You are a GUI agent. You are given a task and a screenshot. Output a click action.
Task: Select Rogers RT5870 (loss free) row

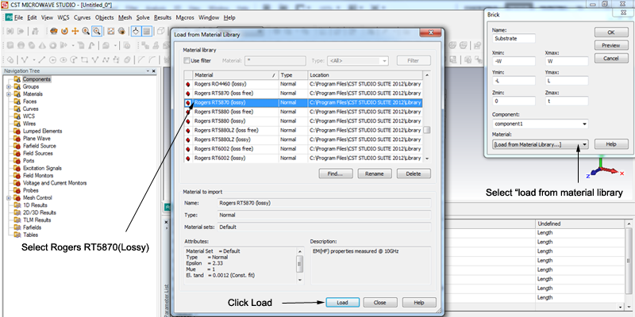[x=303, y=94]
